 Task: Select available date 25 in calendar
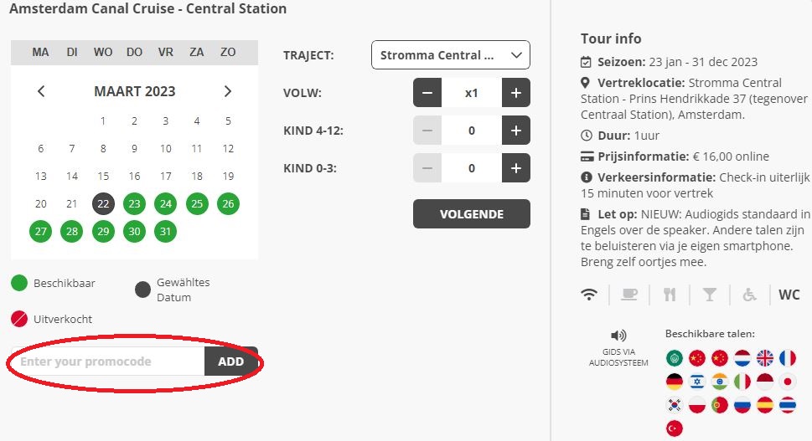click(x=197, y=203)
